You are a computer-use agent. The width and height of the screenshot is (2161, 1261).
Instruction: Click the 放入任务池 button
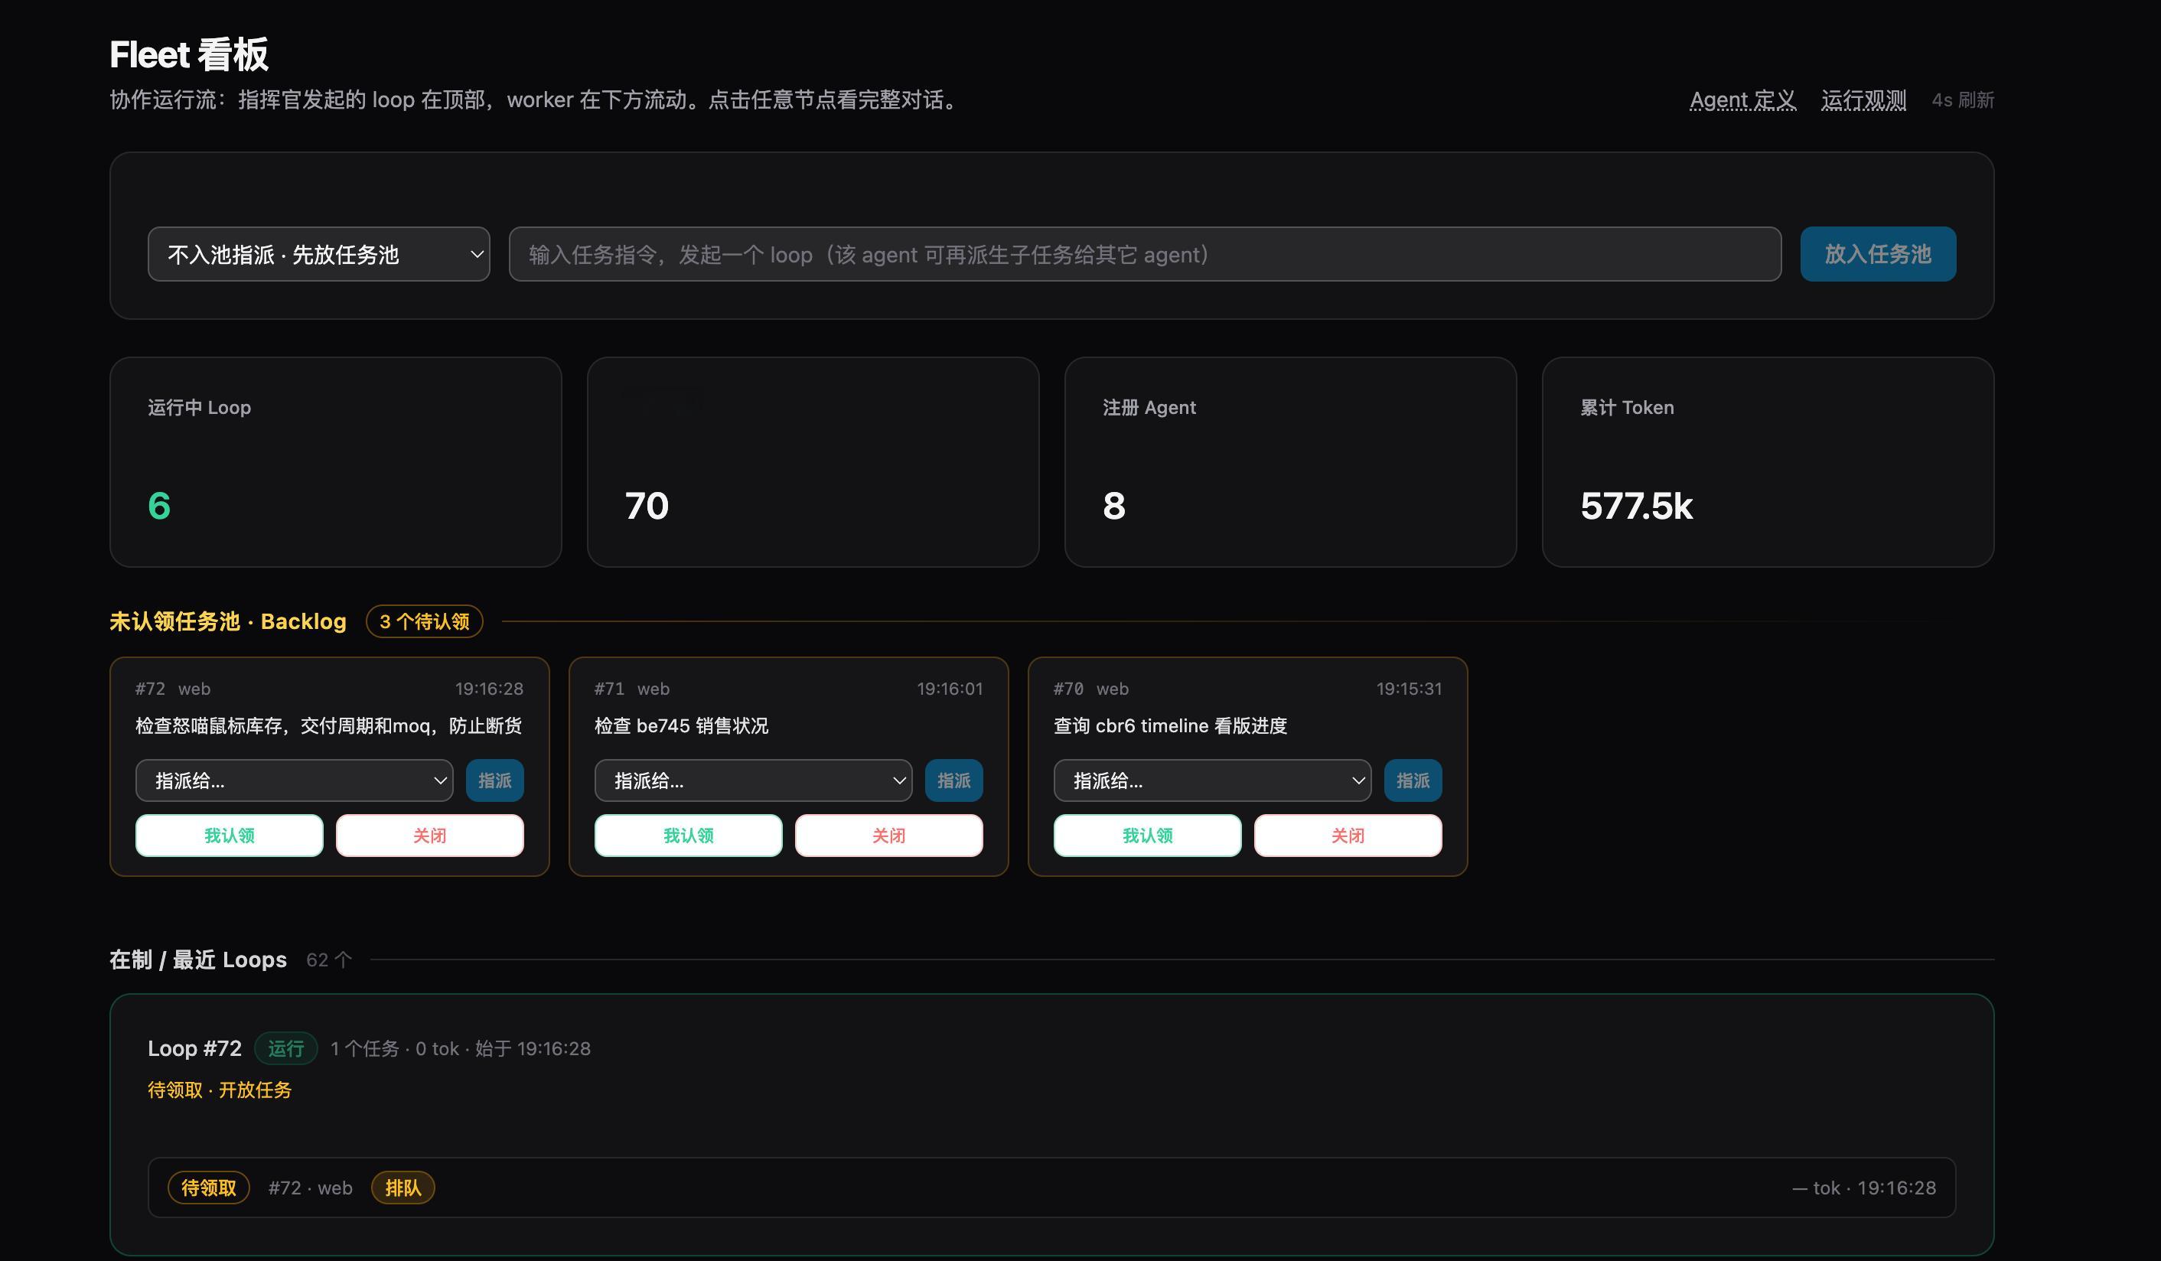1877,254
